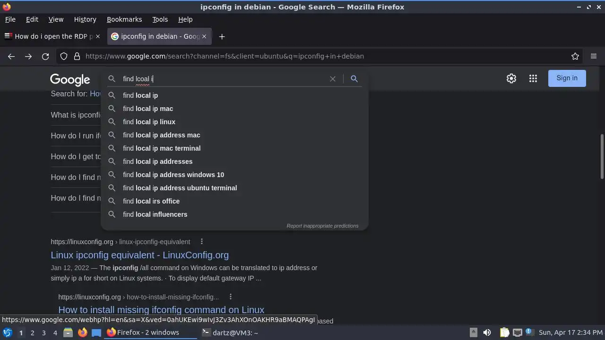Choose suggestion 'find local ip linux'
This screenshot has height=340, width=605.
click(234, 122)
